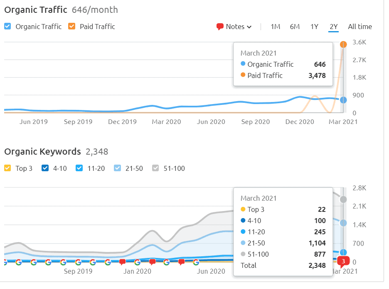The height and width of the screenshot is (289, 389).
Task: Click Organic Traffic 646 value in tooltip
Action: coord(320,64)
